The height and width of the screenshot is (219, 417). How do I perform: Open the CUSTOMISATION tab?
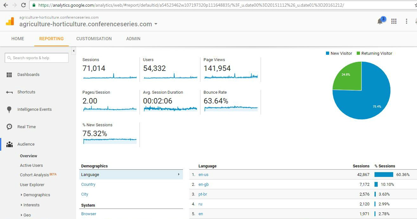pyautogui.click(x=94, y=39)
